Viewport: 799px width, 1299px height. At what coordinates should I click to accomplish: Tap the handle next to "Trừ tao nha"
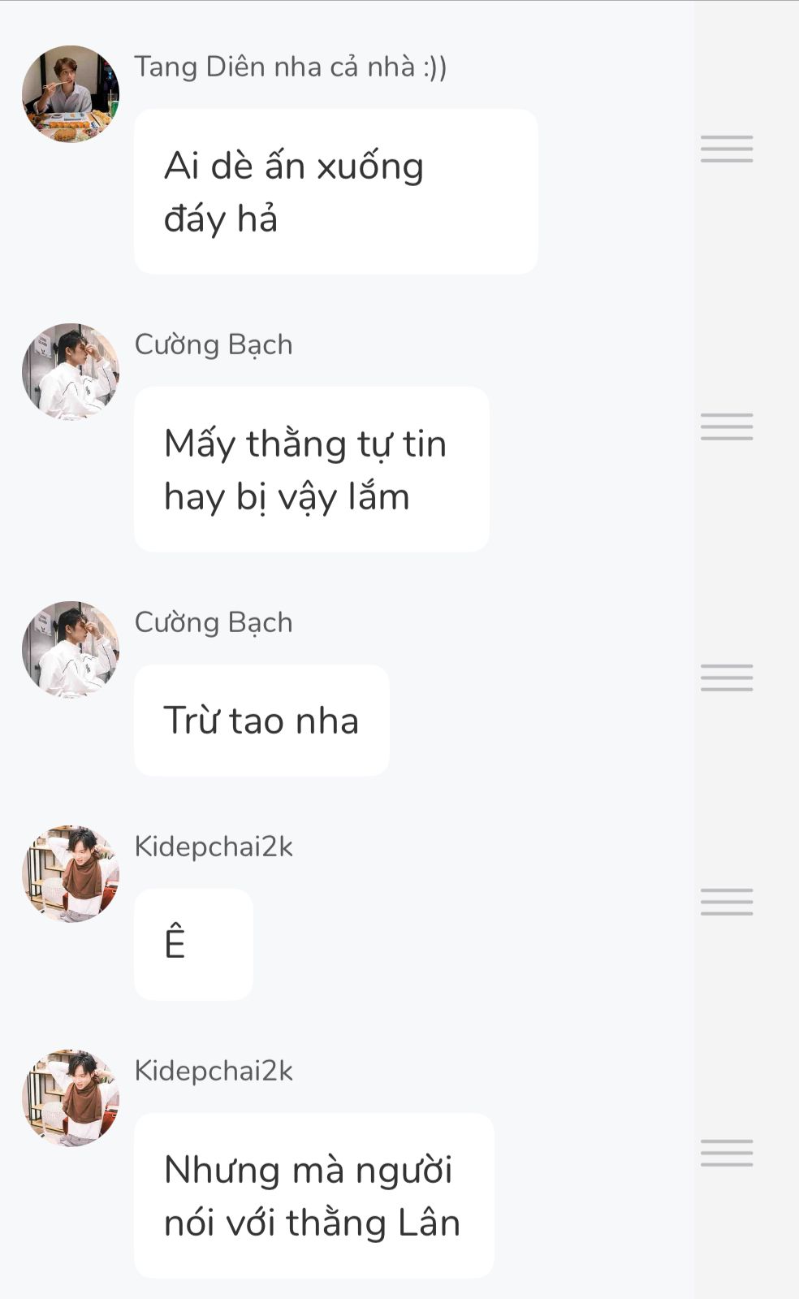click(x=727, y=678)
